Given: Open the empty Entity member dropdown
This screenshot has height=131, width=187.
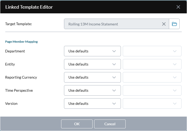Looking at the screenshot, I should pyautogui.click(x=152, y=64).
